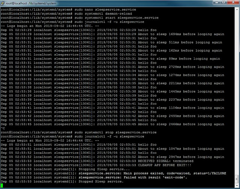This screenshot has height=189, width=240.
Task: Click the 'sleep 162ms' log line
Action: click(x=111, y=51)
